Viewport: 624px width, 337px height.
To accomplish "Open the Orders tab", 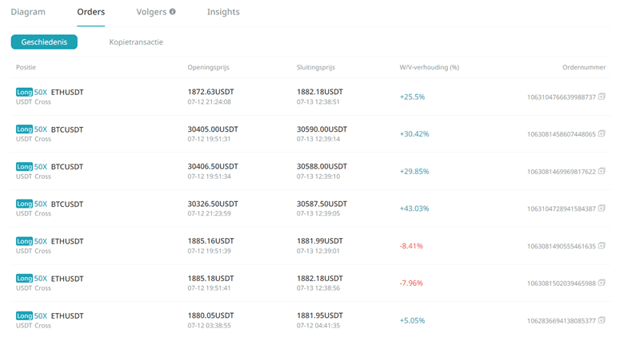I will coord(90,12).
